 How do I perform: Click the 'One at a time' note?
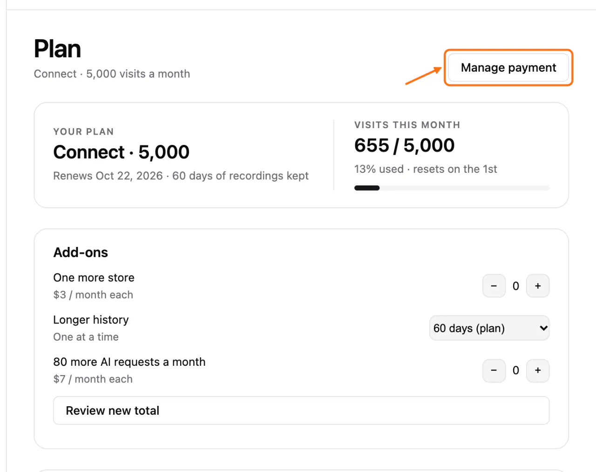click(86, 337)
